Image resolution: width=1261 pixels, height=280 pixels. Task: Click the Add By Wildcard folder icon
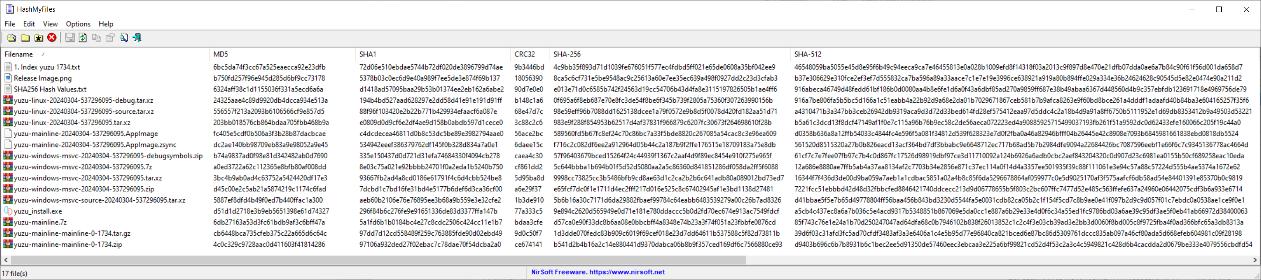pyautogui.click(x=39, y=38)
